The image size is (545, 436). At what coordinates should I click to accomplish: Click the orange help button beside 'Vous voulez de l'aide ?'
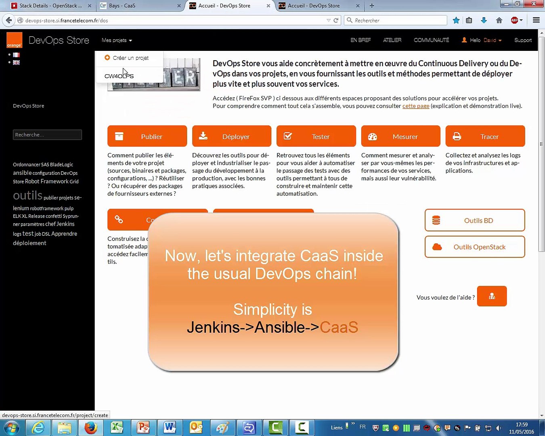(x=492, y=296)
